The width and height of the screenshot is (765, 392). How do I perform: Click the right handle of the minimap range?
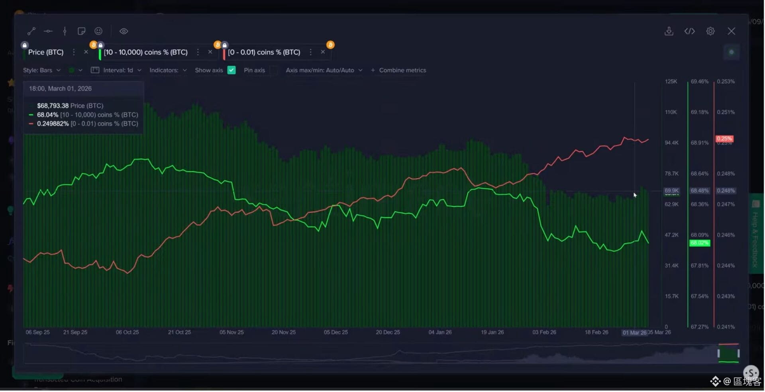(x=738, y=353)
